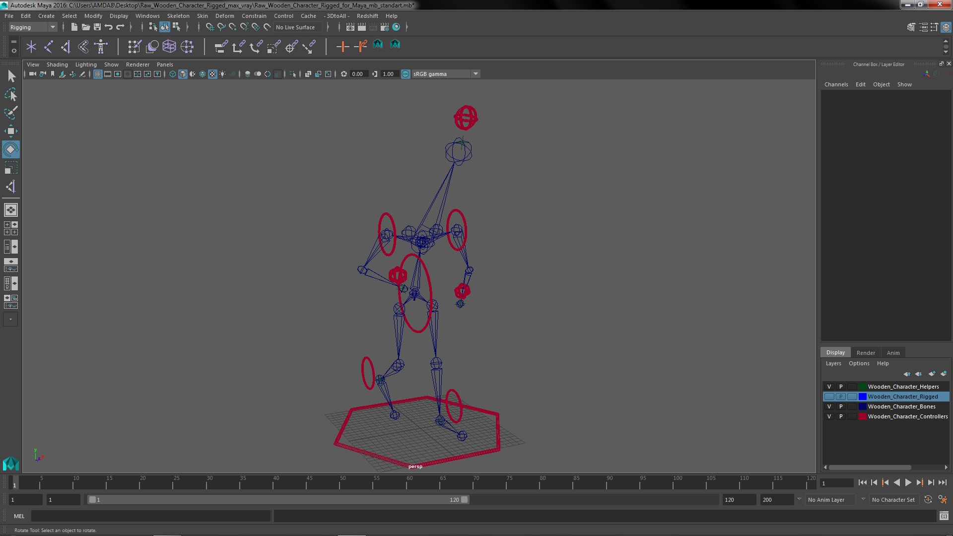
Task: Click the Undo icon in status line
Action: (x=109, y=27)
